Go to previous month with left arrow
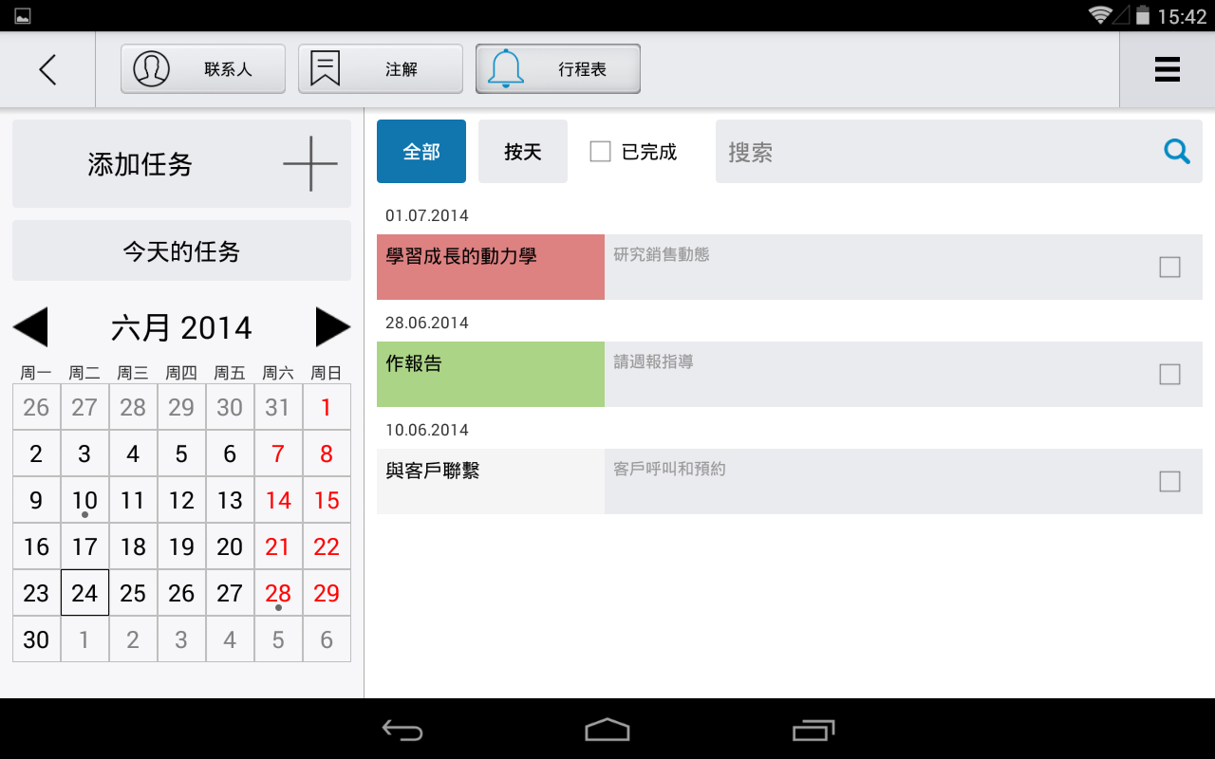This screenshot has width=1215, height=759. pyautogui.click(x=30, y=327)
